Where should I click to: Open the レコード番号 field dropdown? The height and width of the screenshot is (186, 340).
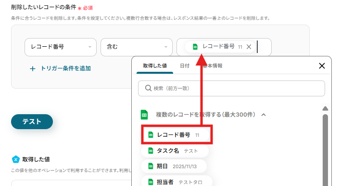pos(61,47)
